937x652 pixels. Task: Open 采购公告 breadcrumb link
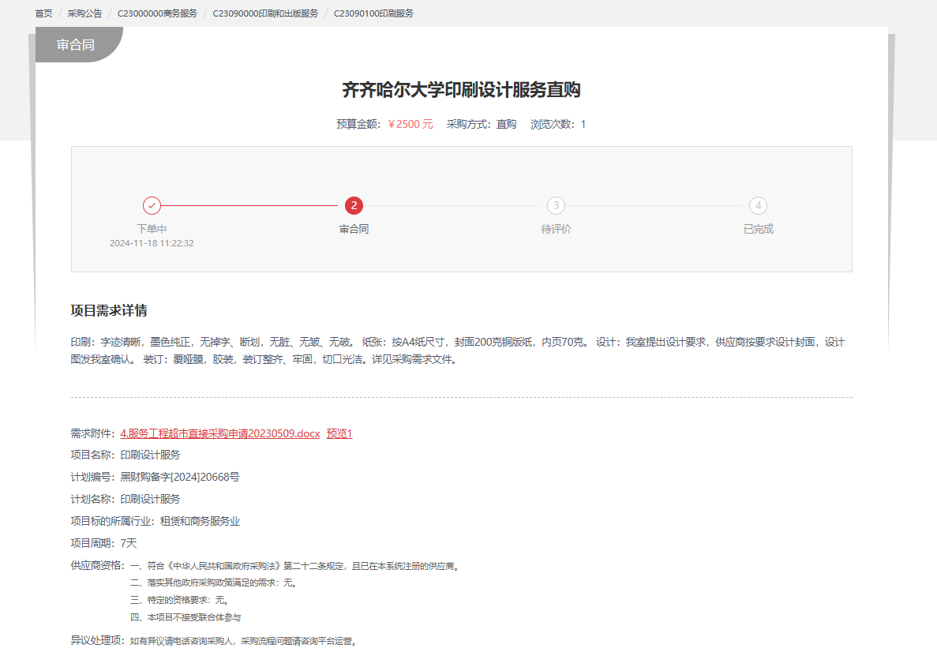(x=84, y=13)
